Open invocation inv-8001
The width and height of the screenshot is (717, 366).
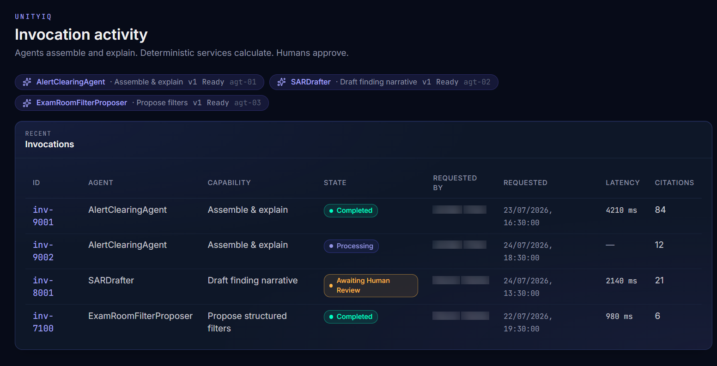tap(43, 287)
